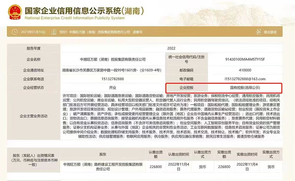Click the 邮政编码 label
The width and height of the screenshot is (295, 181).
(x=186, y=70)
